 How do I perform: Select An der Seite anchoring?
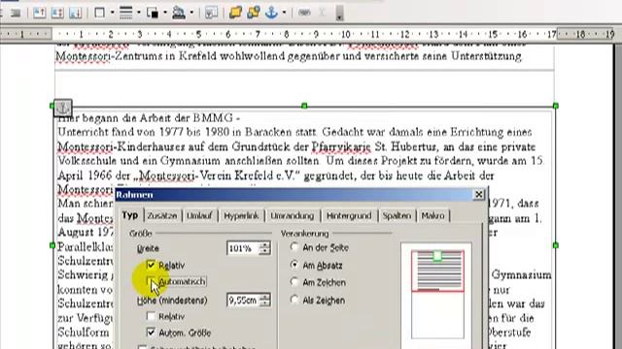point(294,247)
